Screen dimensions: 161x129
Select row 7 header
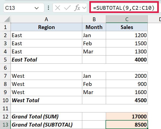[x=5, y=76]
